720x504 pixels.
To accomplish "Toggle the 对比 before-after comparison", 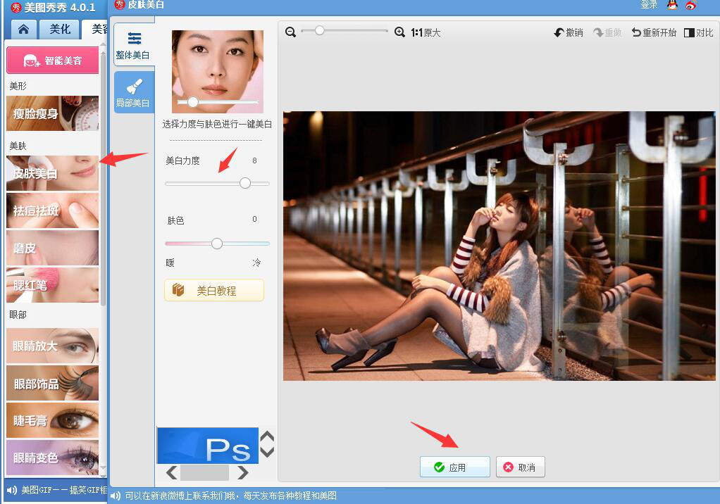I will (698, 32).
